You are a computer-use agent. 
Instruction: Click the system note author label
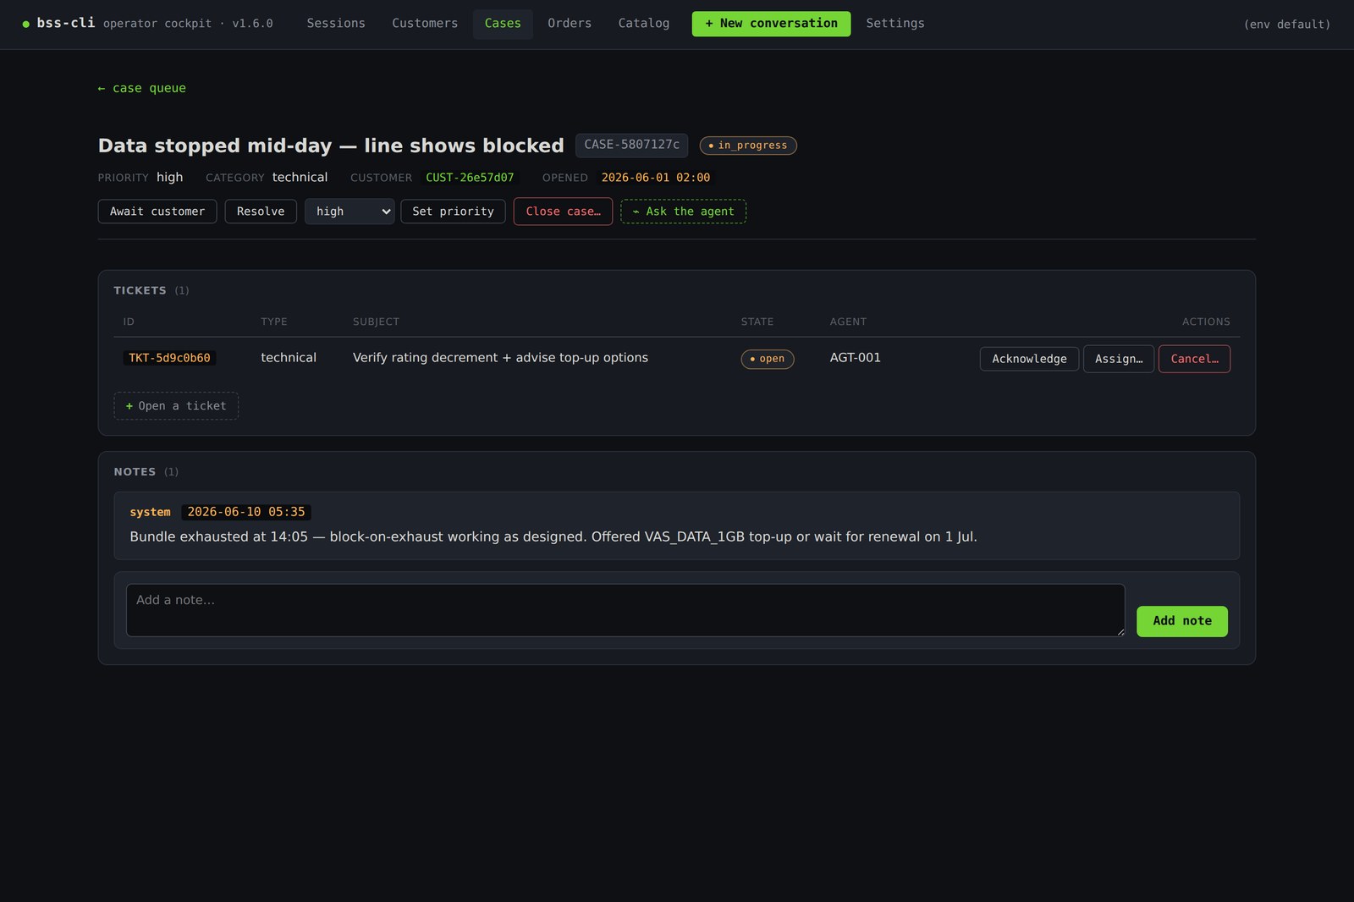pyautogui.click(x=150, y=512)
